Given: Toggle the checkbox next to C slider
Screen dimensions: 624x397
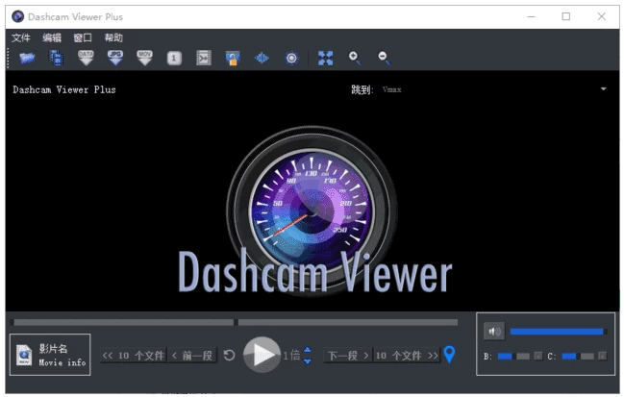Looking at the screenshot, I should coord(602,357).
